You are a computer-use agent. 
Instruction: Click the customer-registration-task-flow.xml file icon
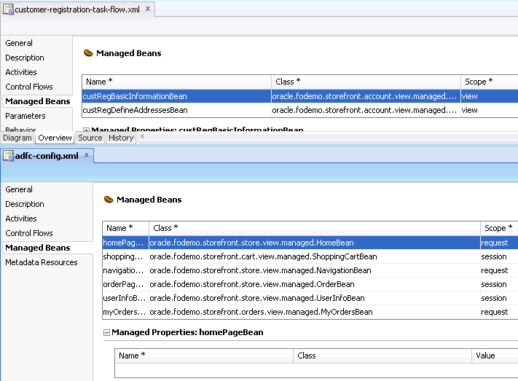tap(8, 9)
